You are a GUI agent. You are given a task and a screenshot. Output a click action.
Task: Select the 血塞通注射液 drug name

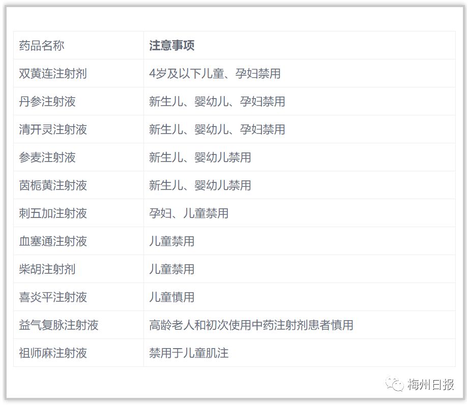click(x=53, y=241)
